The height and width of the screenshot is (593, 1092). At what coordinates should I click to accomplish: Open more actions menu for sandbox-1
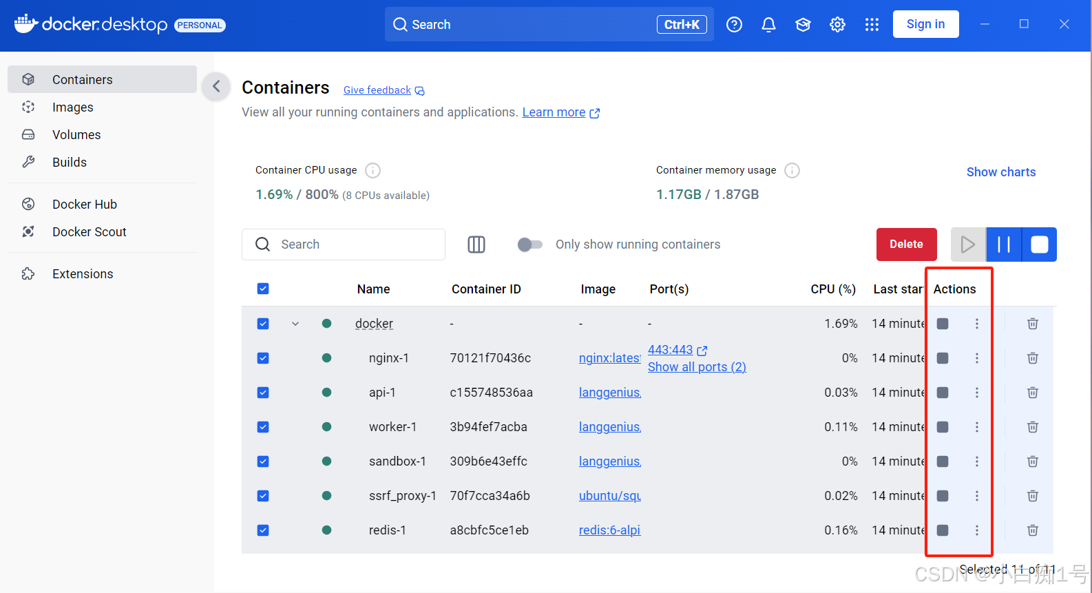[x=977, y=461]
